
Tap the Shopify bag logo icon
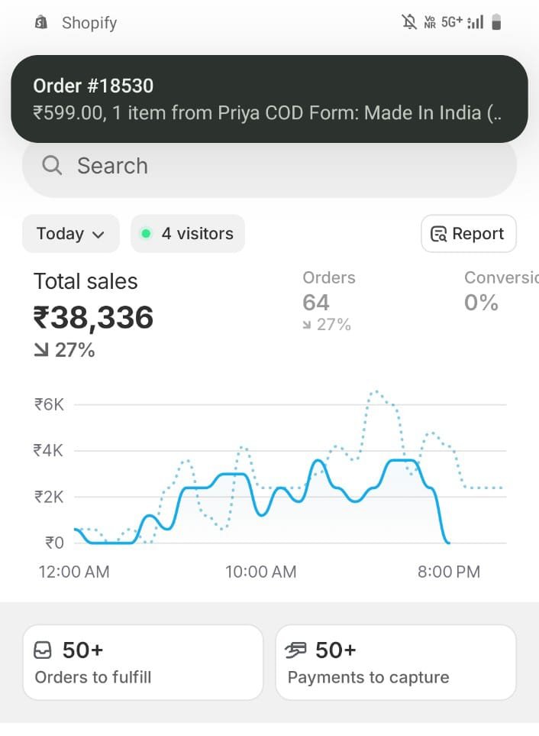pyautogui.click(x=41, y=23)
